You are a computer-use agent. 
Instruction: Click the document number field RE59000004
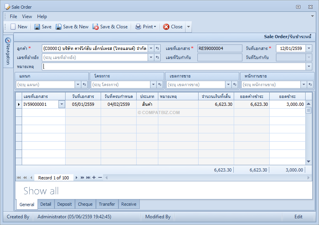pos(220,48)
